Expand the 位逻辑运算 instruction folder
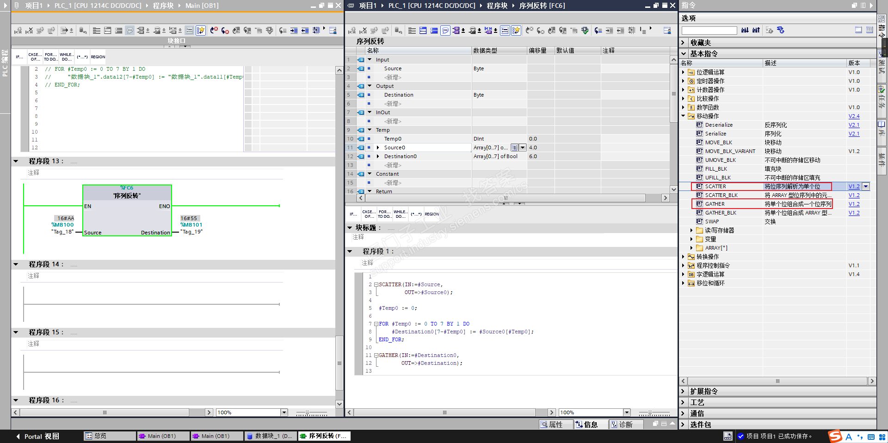This screenshot has height=443, width=888. point(683,72)
